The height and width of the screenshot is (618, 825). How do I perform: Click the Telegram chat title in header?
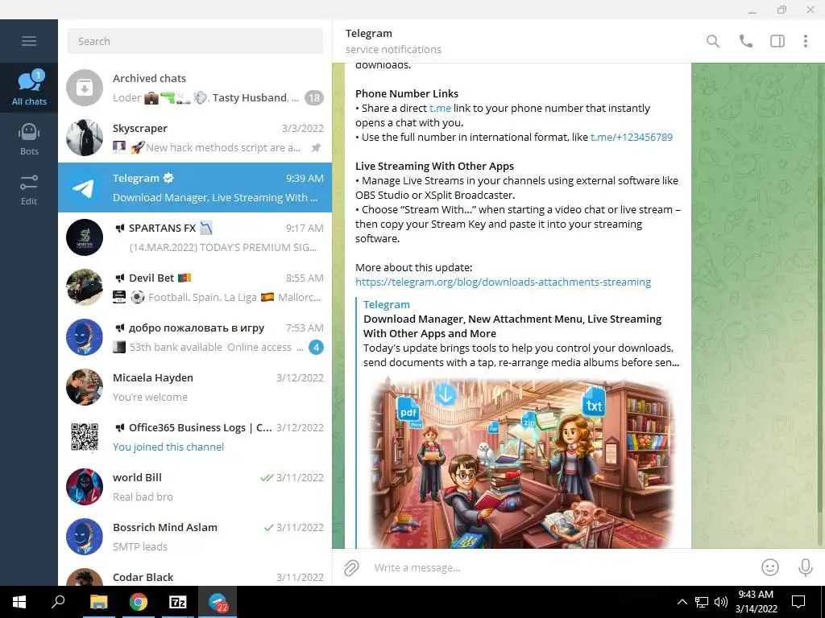(x=369, y=33)
